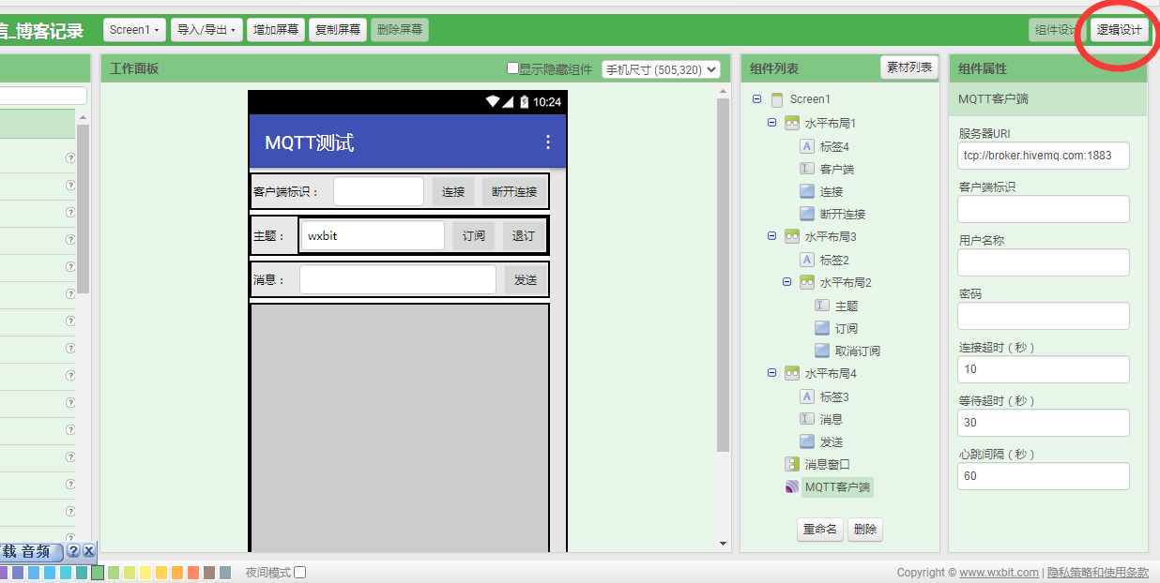Click the 服务器URI input field
This screenshot has height=583, width=1160.
(x=1044, y=156)
